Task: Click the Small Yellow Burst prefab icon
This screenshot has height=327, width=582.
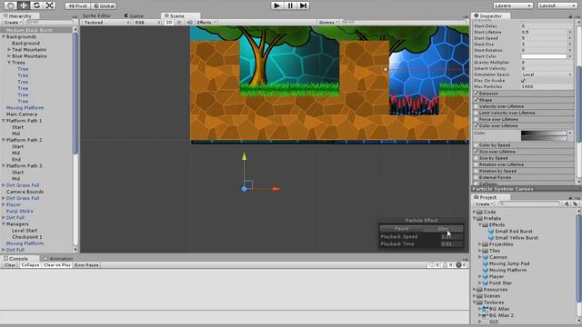Action: (491, 238)
